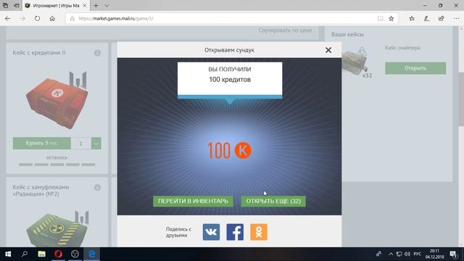Open a new browser tab
The width and height of the screenshot is (464, 261).
pyautogui.click(x=96, y=6)
